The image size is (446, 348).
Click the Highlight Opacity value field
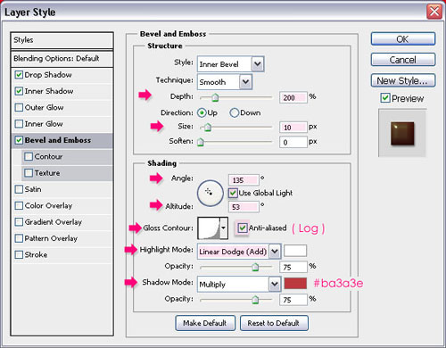293,267
